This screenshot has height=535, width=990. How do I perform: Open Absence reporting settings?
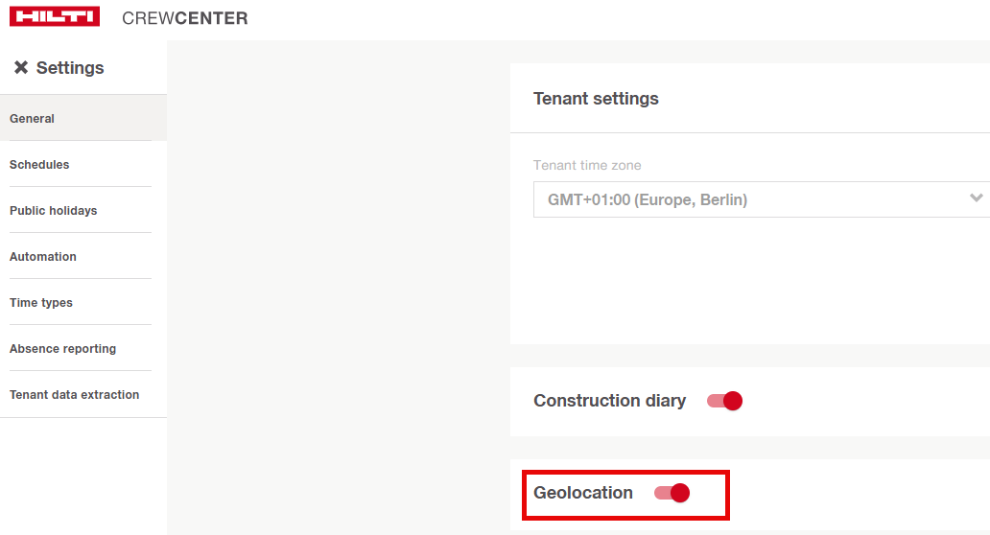(63, 349)
